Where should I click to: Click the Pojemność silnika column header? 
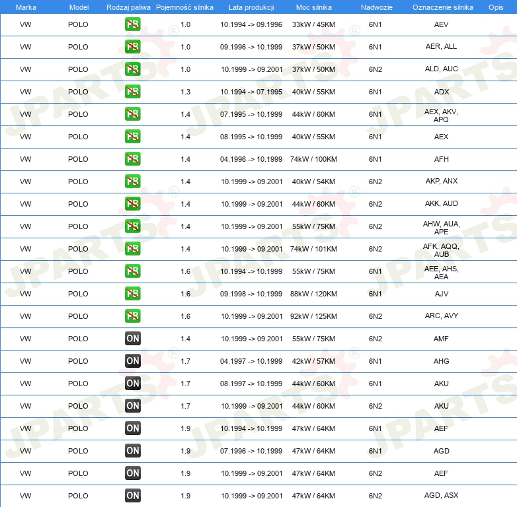click(184, 7)
